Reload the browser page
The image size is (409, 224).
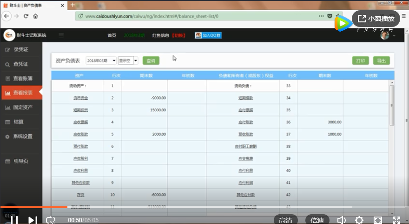26,16
